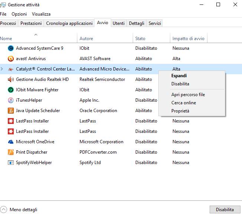
Task: Click Disabilitato status for Advanced SystemCare 9
Action: click(x=146, y=48)
